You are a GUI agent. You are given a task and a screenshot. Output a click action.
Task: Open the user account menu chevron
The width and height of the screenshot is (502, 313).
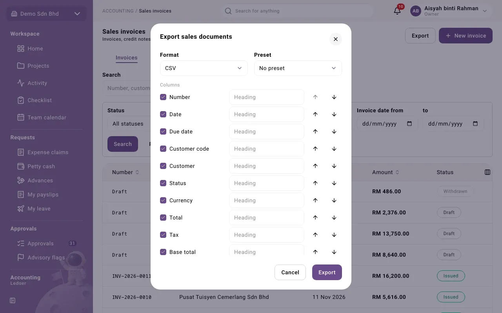coord(485,11)
